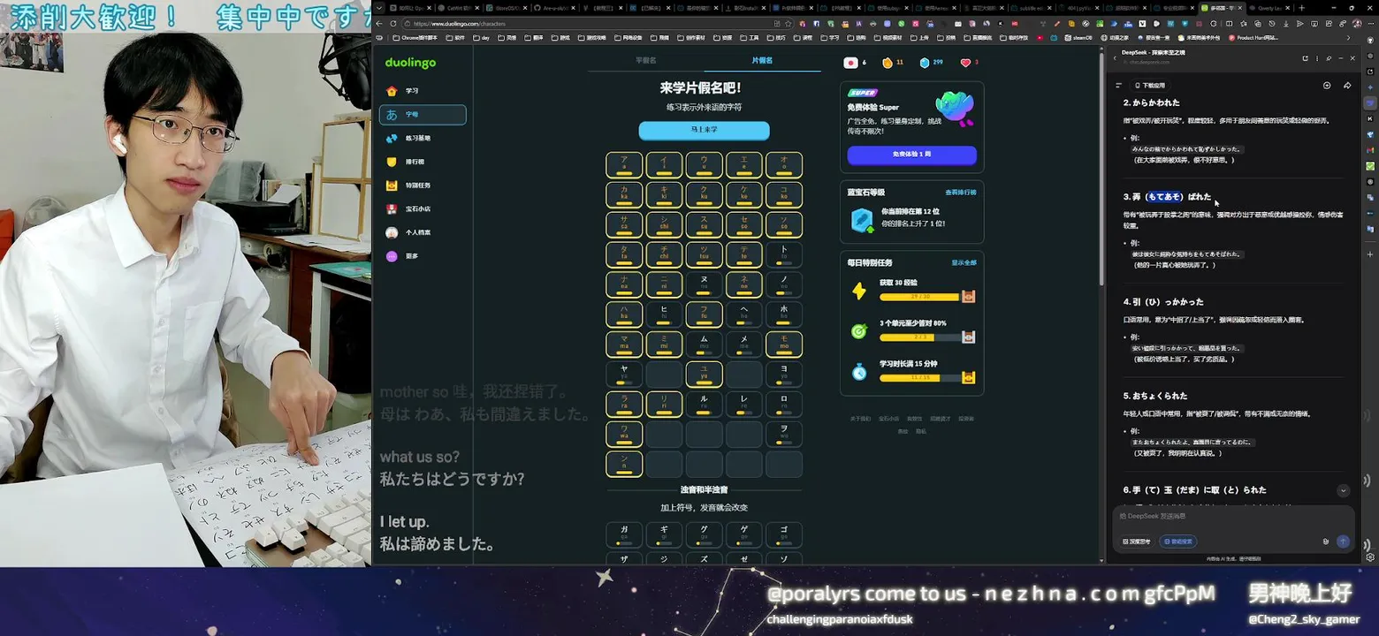Select the フ (fu) katakana tile
The height and width of the screenshot is (636, 1379).
[704, 314]
